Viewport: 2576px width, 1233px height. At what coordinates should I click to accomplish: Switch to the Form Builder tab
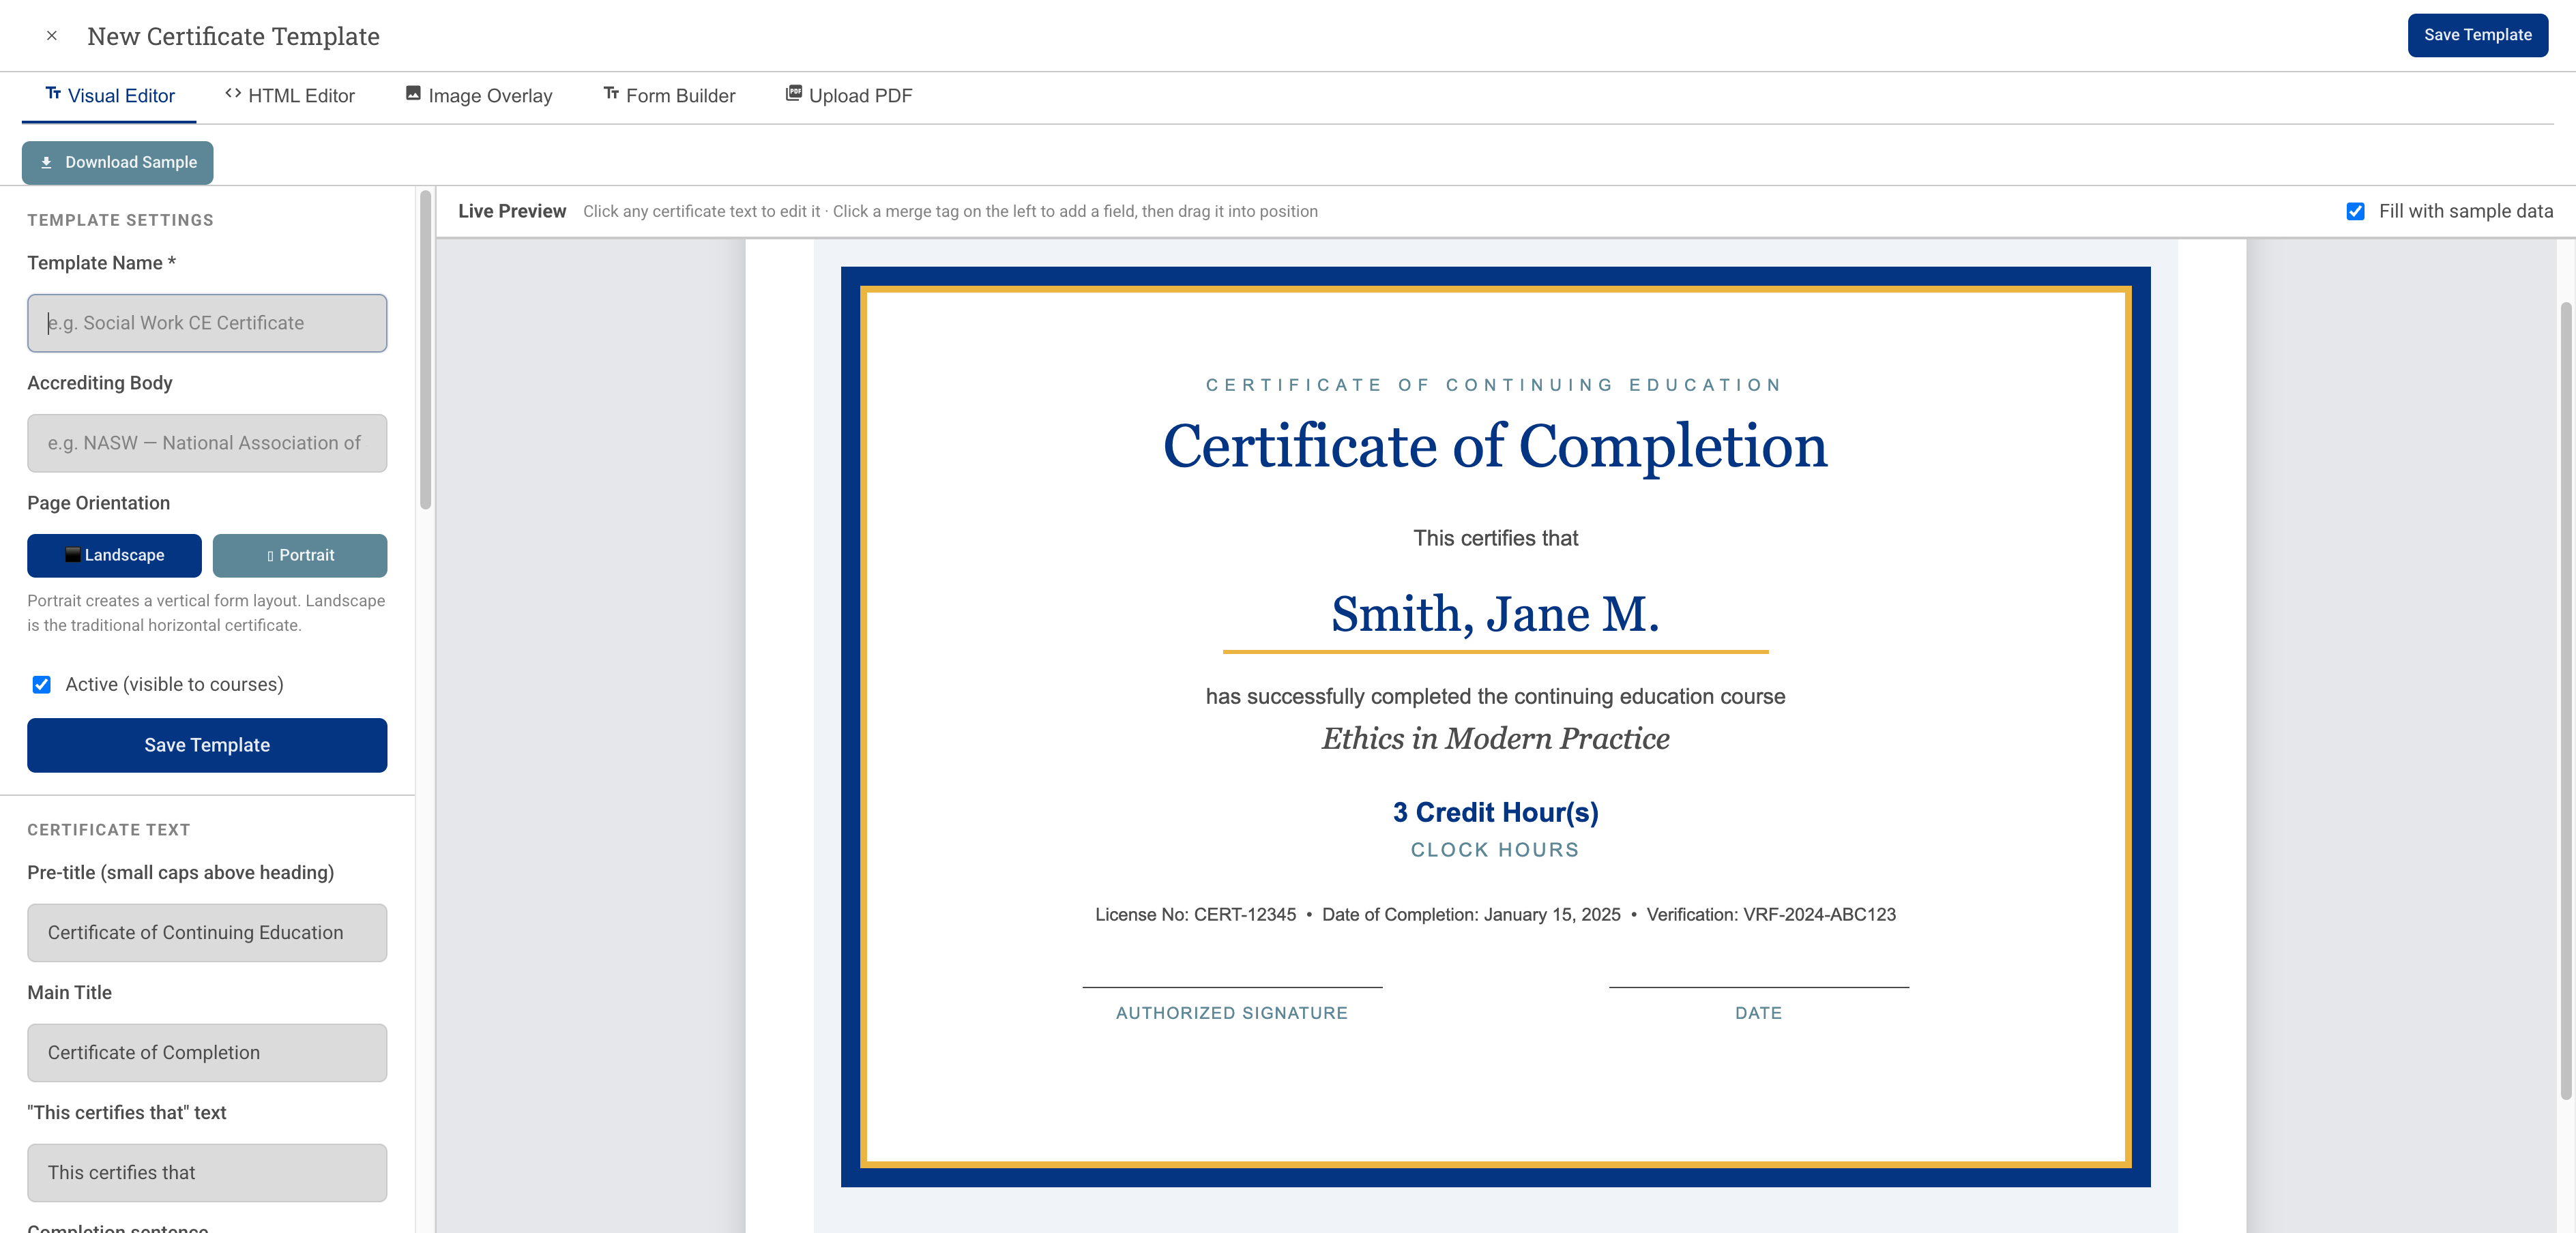coord(669,96)
